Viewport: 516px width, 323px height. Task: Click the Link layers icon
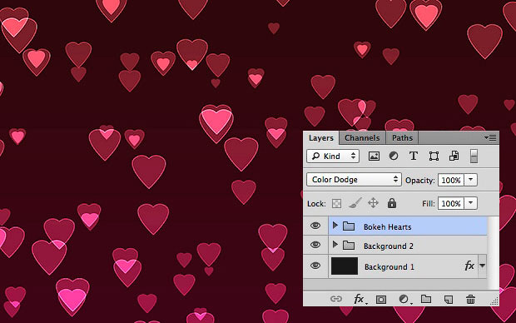(x=336, y=299)
